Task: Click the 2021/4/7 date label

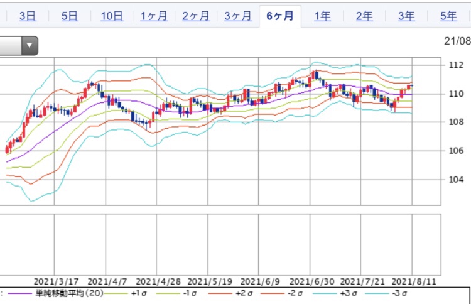Action: [107, 282]
